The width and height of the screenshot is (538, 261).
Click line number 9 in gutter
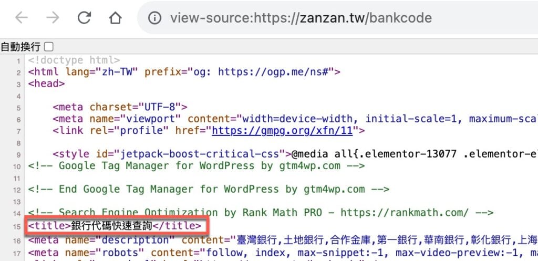[19, 155]
